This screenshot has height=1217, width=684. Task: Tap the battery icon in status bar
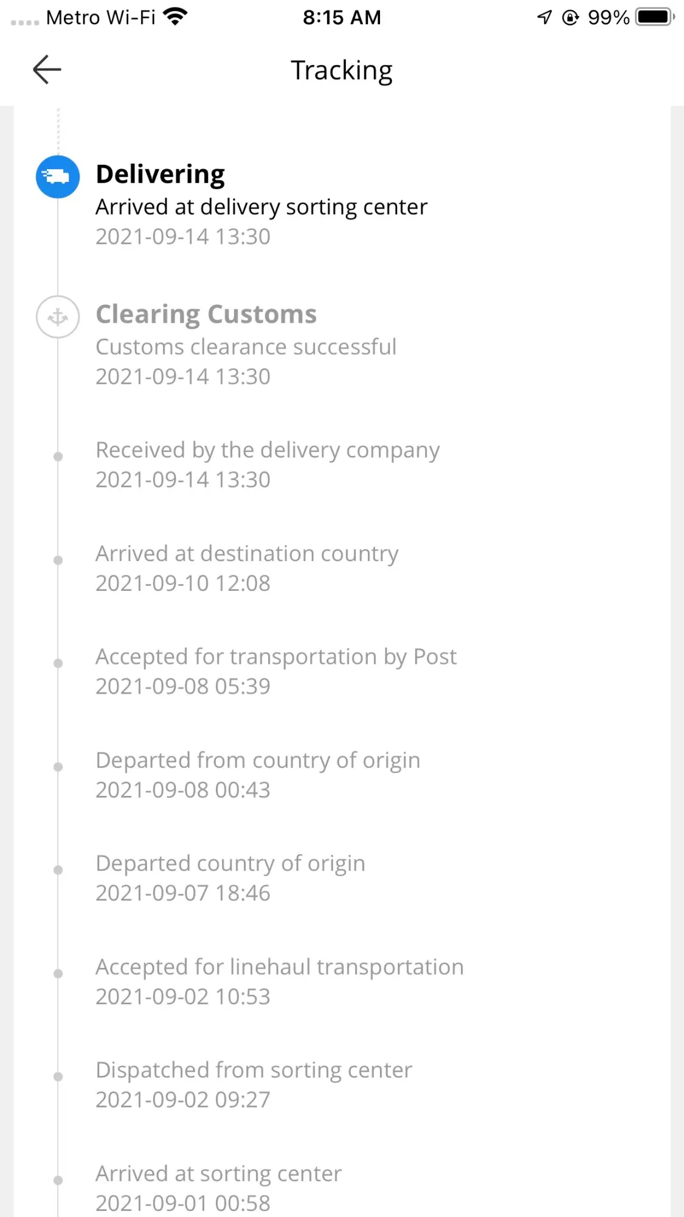point(655,16)
